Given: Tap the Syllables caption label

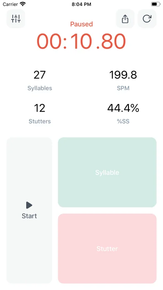Looking at the screenshot, I should (40, 88).
